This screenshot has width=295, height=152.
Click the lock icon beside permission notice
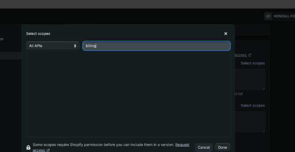[x=28, y=148]
